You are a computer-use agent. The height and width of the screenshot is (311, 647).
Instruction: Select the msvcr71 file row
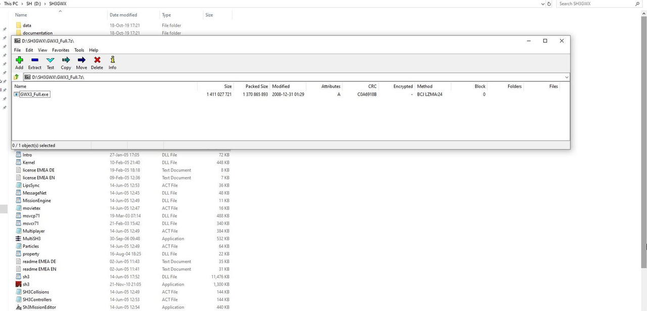123,224
